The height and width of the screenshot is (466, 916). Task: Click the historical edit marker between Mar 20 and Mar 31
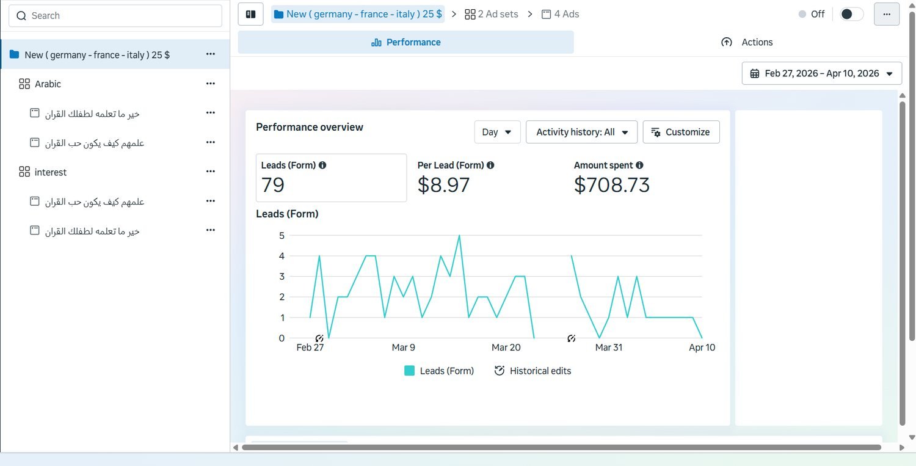coord(571,338)
